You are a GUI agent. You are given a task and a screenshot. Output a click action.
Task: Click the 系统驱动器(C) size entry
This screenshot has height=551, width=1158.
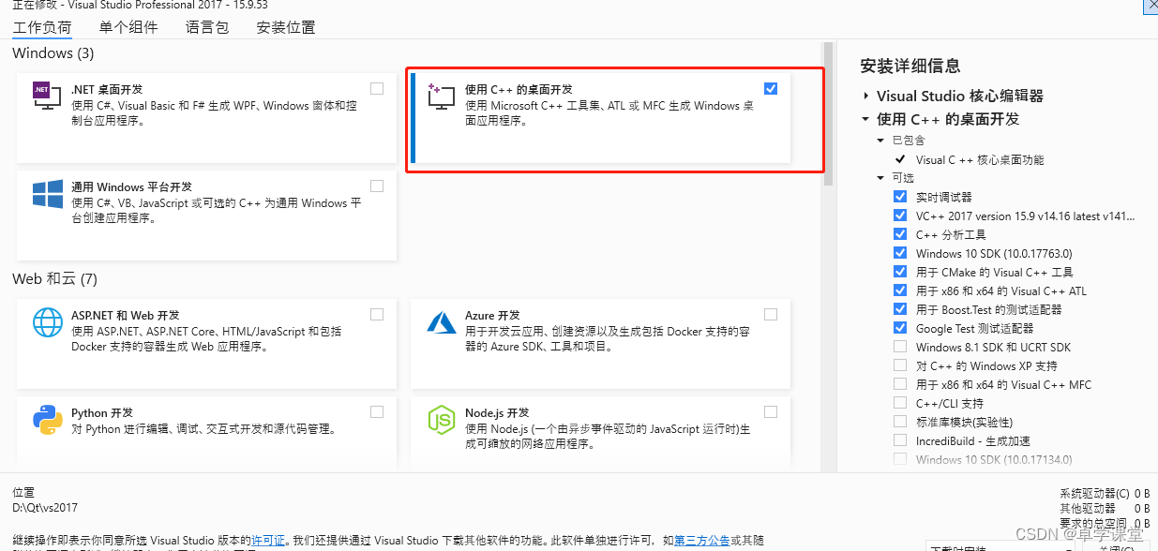coord(1105,493)
